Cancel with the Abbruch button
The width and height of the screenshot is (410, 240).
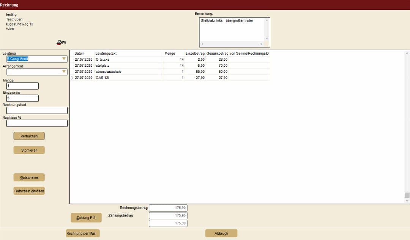(x=221, y=233)
